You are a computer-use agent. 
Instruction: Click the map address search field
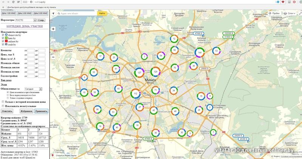(79, 14)
